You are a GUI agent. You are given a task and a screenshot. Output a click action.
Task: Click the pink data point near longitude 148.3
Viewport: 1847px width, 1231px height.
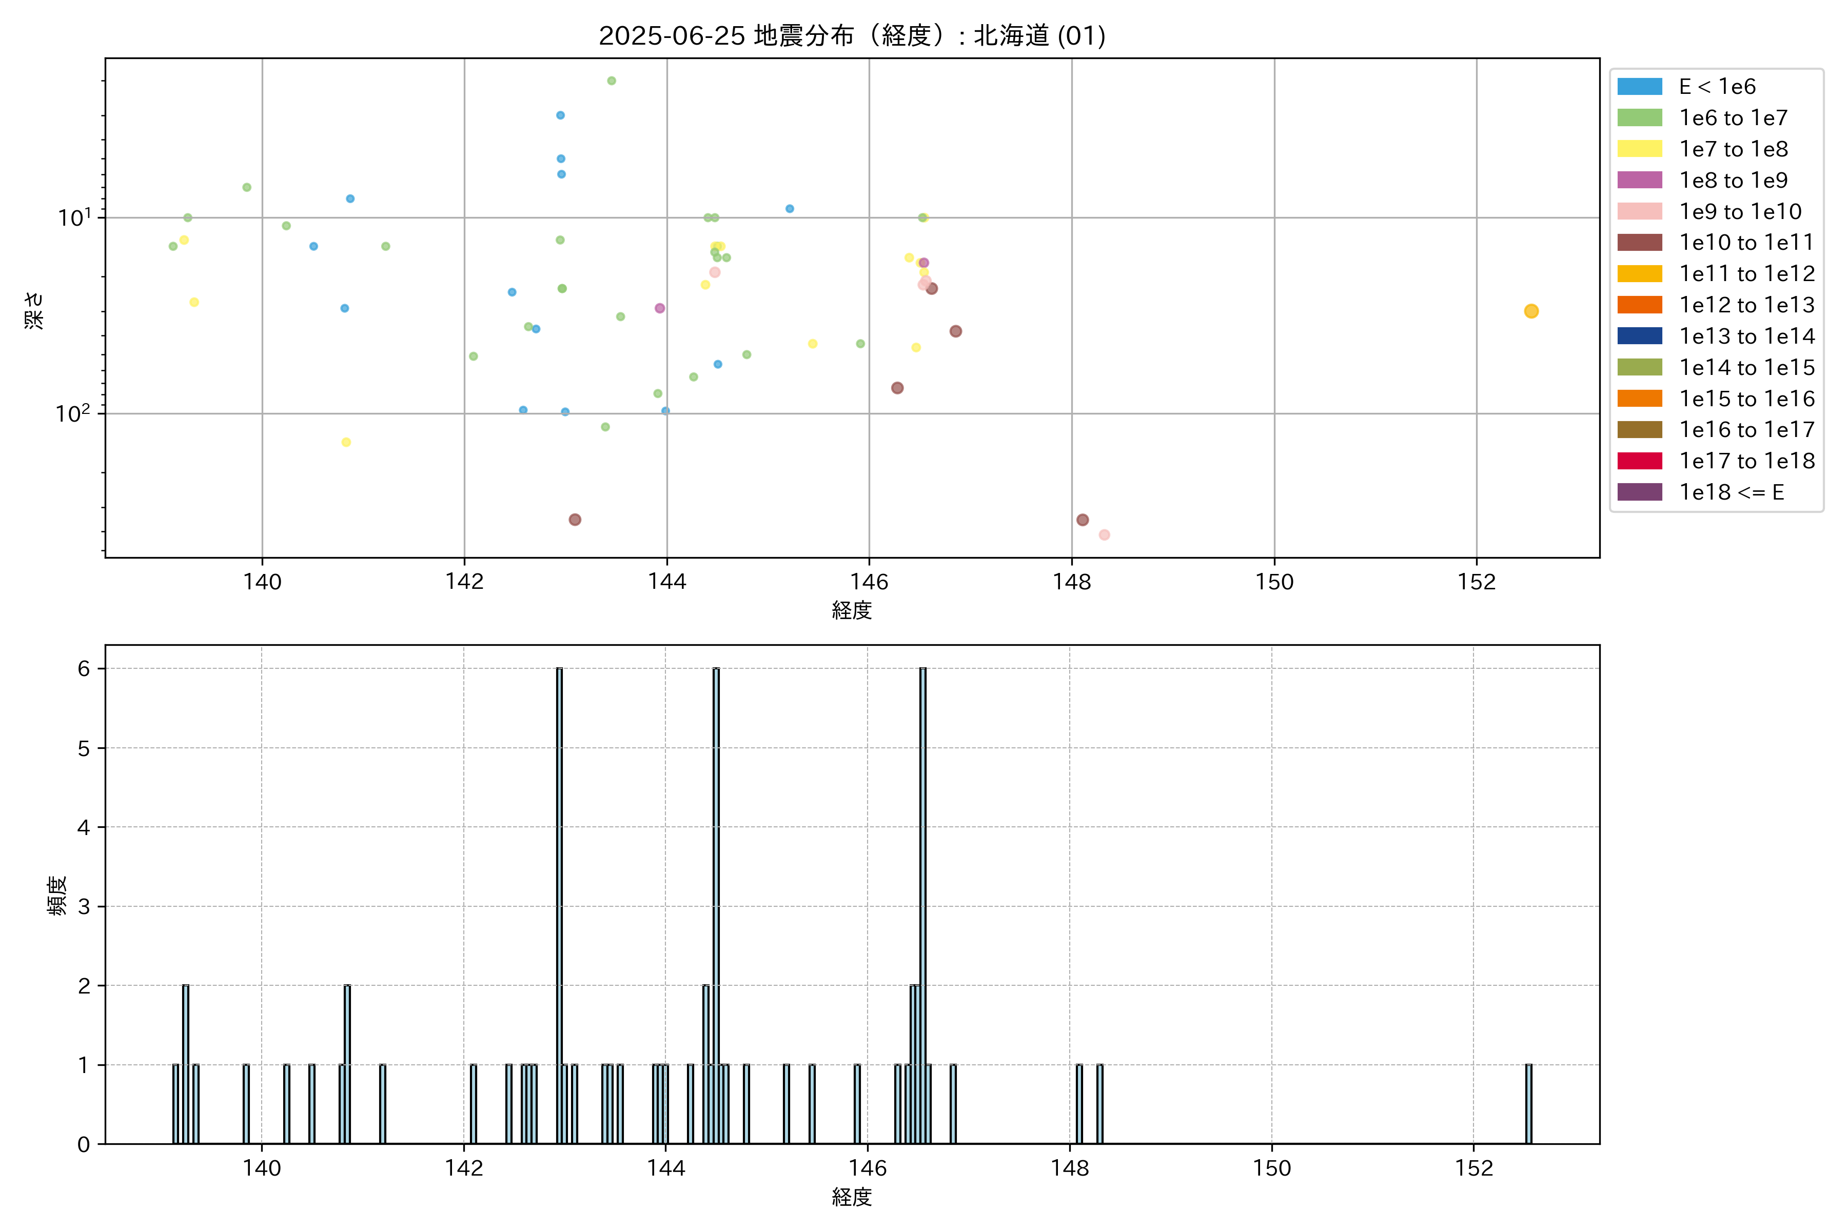(1104, 534)
